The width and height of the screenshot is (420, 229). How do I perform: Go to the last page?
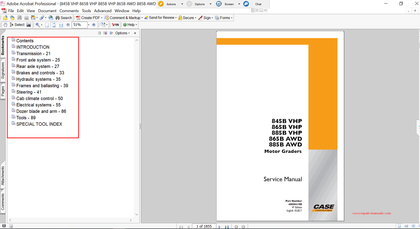tap(227, 227)
